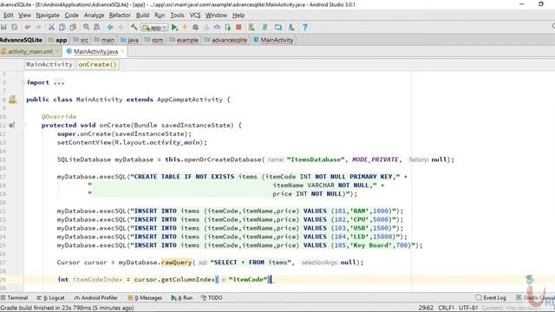Click the AVD Manager icon
The image size is (555, 312).
click(251, 27)
